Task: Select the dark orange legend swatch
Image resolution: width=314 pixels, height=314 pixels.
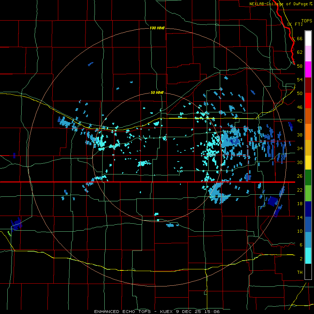Action: point(308,116)
